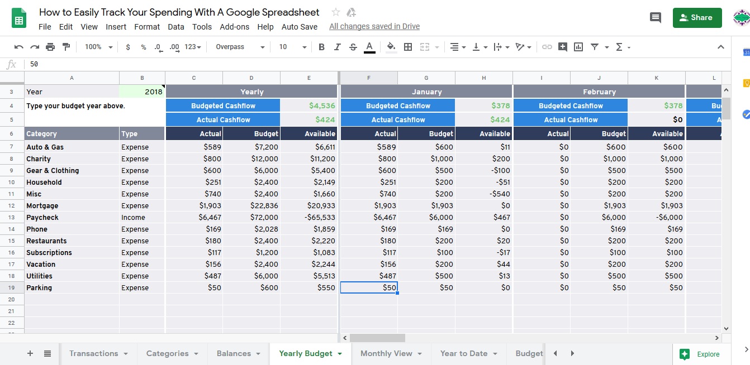Click the insert chart icon
The image size is (750, 365).
578,47
